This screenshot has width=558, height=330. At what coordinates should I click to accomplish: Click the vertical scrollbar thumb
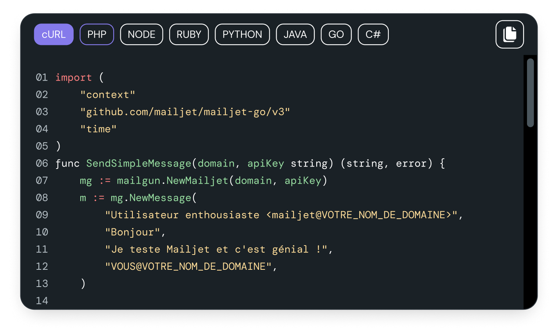531,93
